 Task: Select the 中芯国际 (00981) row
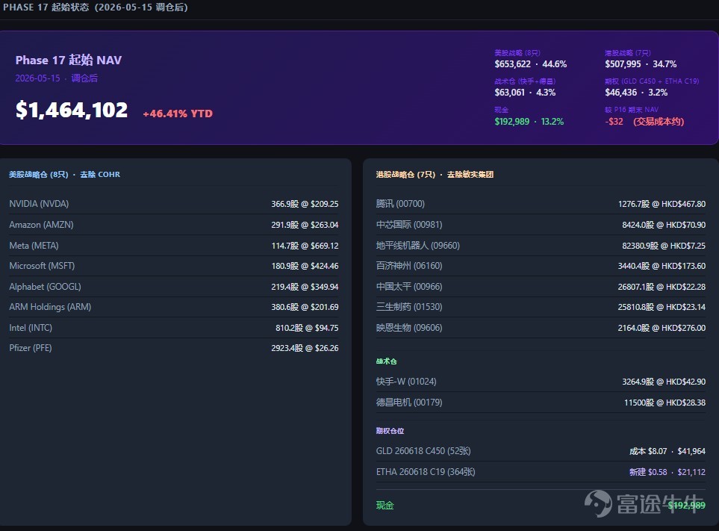click(x=541, y=225)
